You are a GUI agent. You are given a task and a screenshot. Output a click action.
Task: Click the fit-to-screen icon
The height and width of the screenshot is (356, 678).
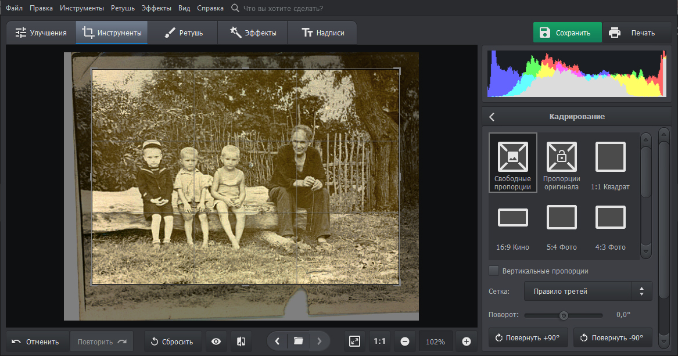pos(354,341)
